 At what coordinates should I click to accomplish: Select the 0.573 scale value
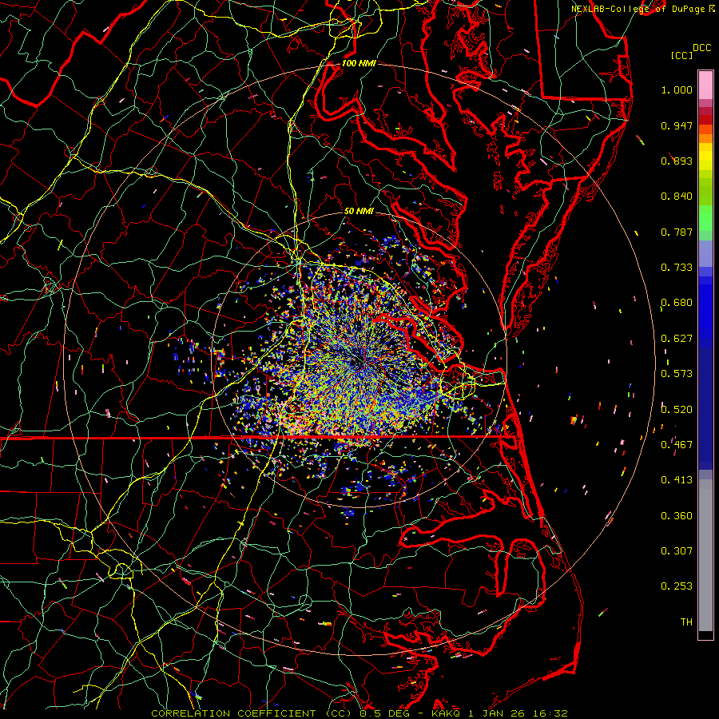click(677, 374)
